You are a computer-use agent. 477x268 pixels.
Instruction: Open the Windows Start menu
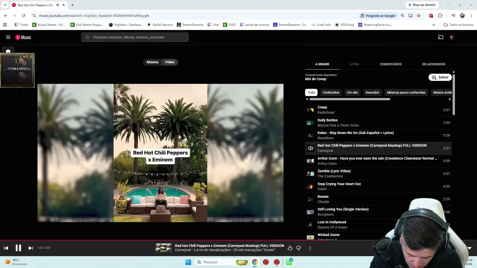coord(188,262)
